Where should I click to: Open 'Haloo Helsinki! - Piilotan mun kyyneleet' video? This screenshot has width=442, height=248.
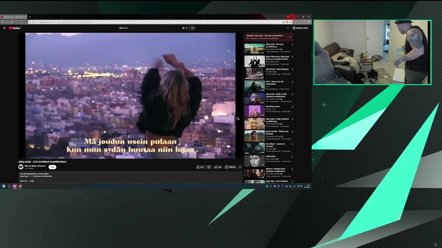278,133
